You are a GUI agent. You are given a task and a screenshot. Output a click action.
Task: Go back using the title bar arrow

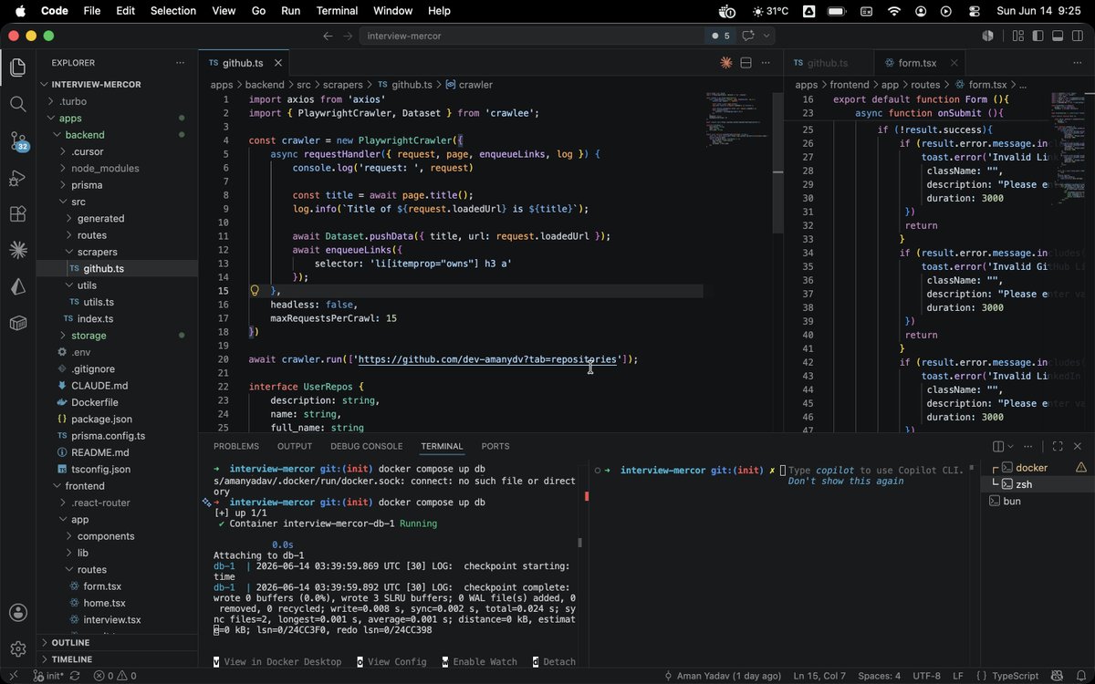point(328,36)
